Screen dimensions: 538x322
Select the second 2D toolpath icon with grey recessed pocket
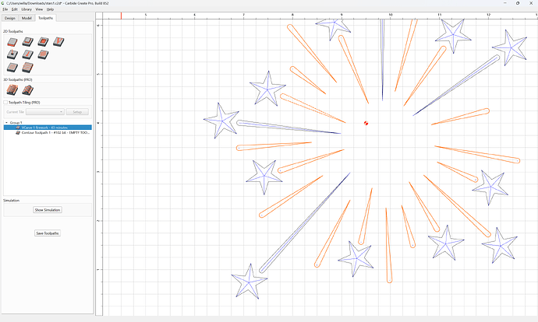pos(27,42)
